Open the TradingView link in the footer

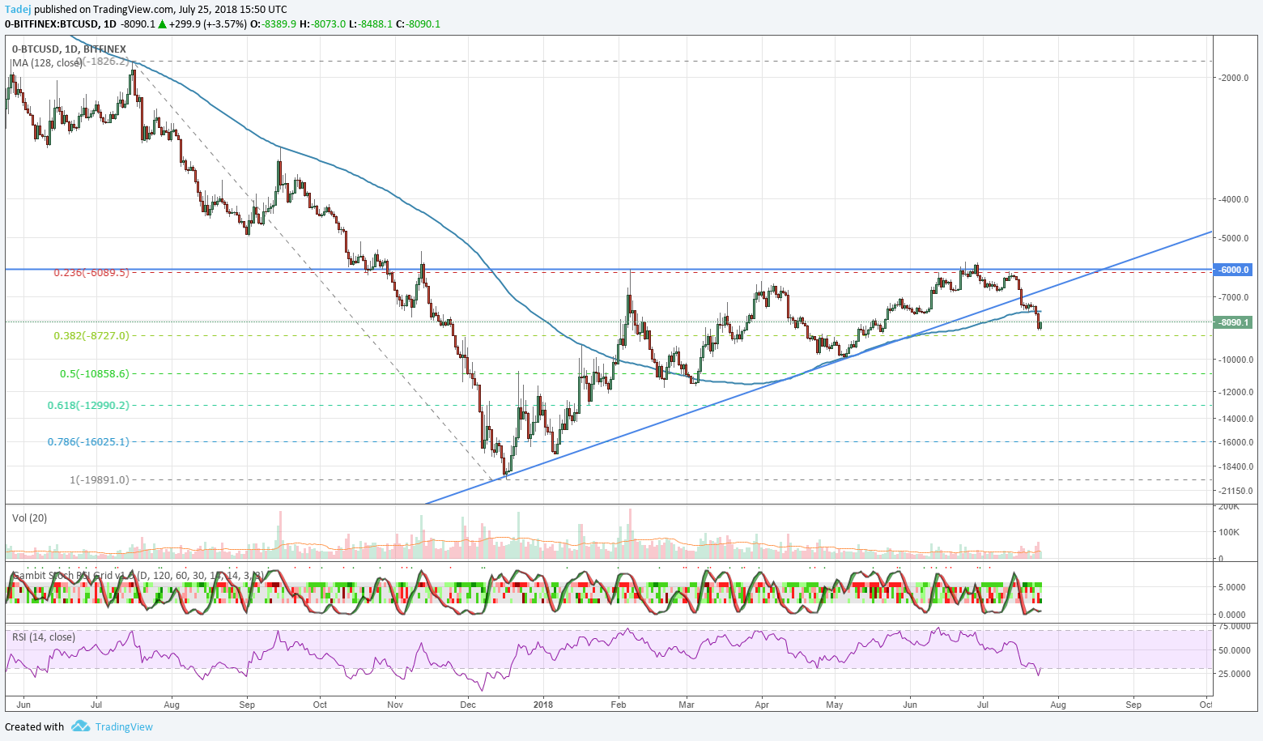coord(124,726)
